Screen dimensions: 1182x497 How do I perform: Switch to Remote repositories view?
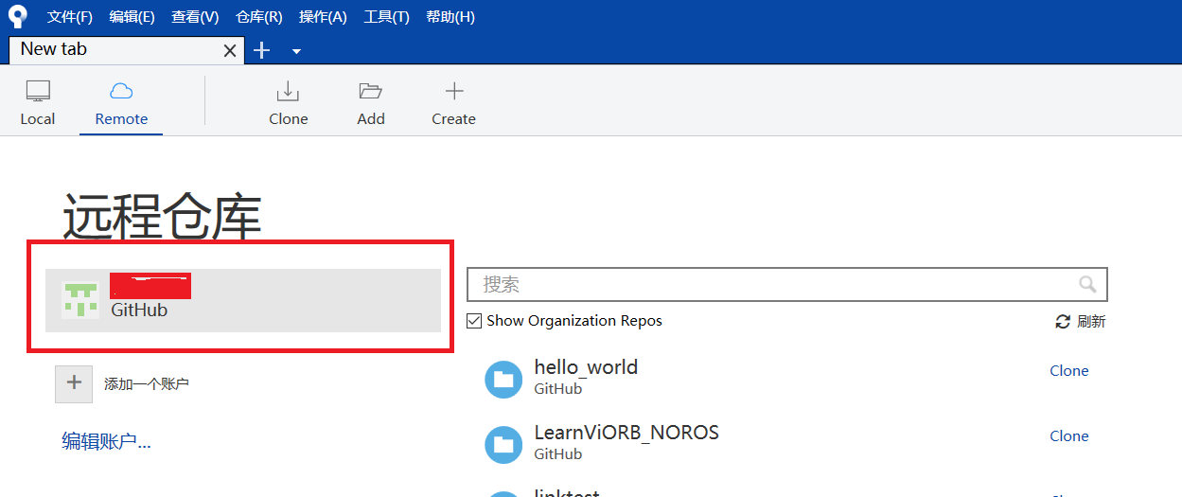(x=121, y=104)
